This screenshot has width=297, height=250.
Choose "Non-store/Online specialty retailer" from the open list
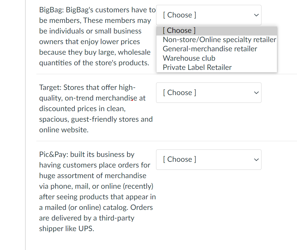tap(219, 40)
